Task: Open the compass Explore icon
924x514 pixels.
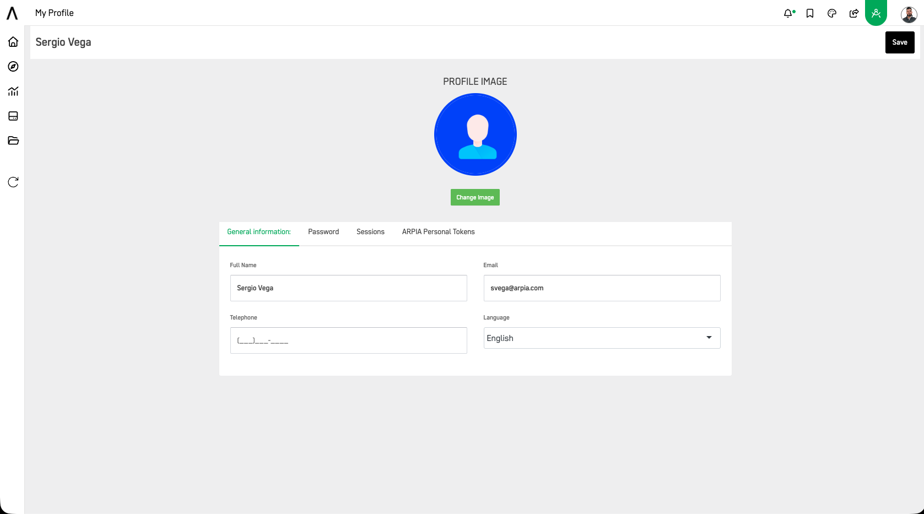Action: coord(13,67)
